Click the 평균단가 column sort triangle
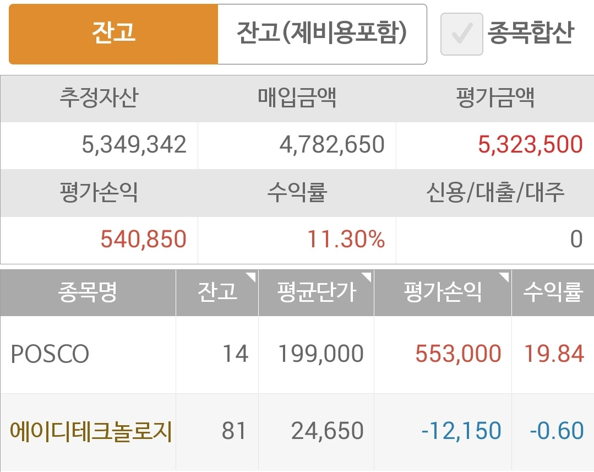Viewport: 594px width, 472px height. click(366, 277)
